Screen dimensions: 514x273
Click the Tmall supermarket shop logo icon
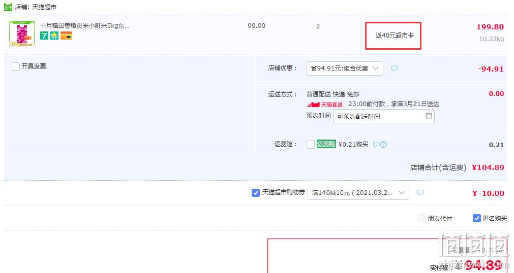tap(8, 7)
